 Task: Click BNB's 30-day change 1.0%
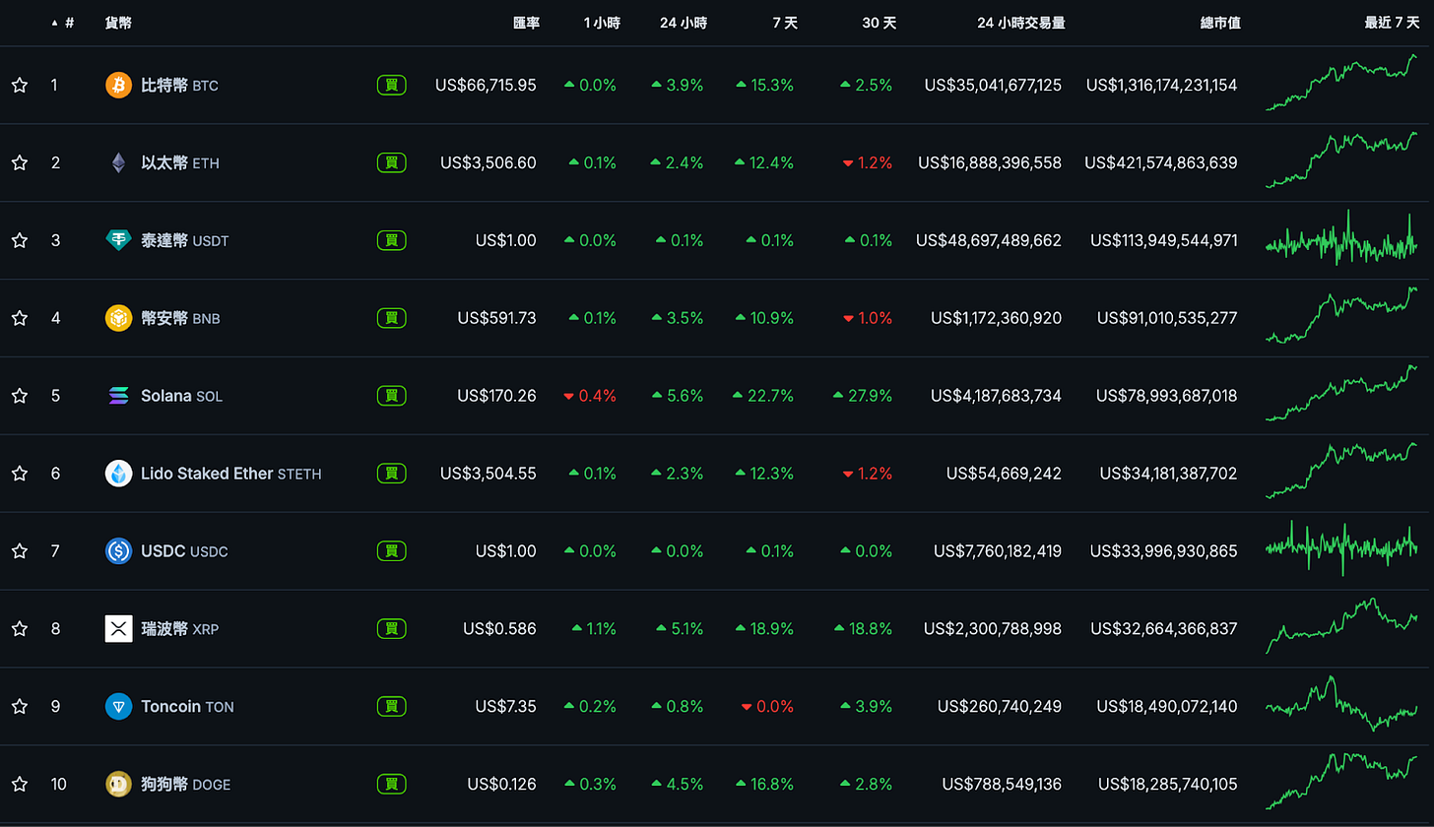click(868, 318)
